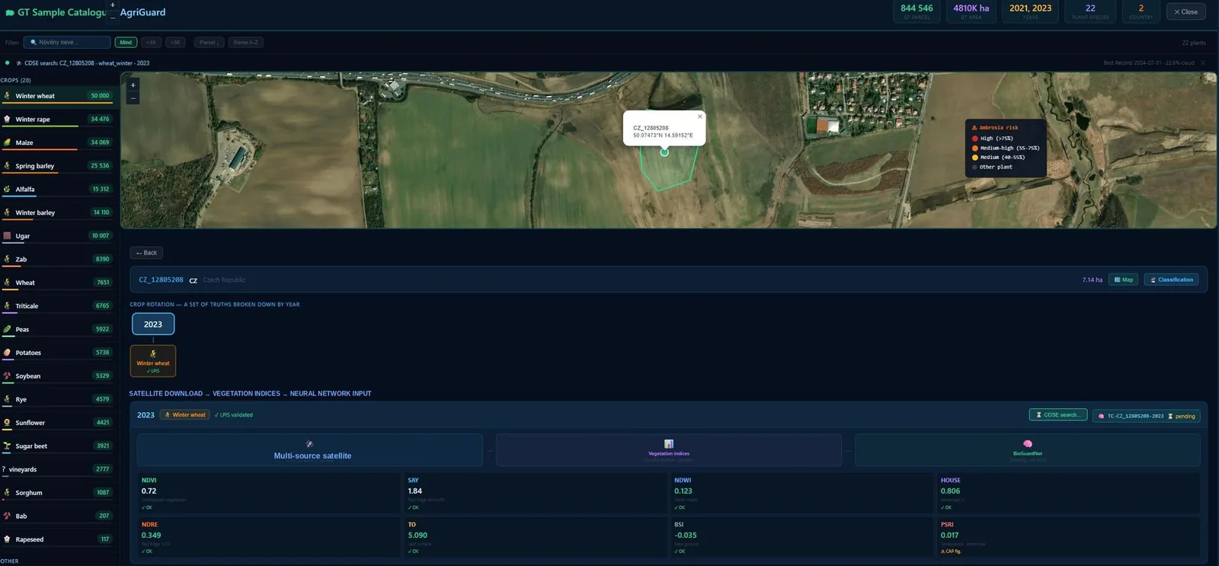Viewport: 1219px width, 566px height.
Task: Close the catalogue with the Close button
Action: 1186,12
